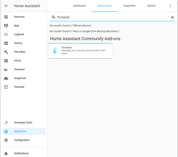Open Overview in the sidebar
178x157 pixels.
(x=19, y=17)
